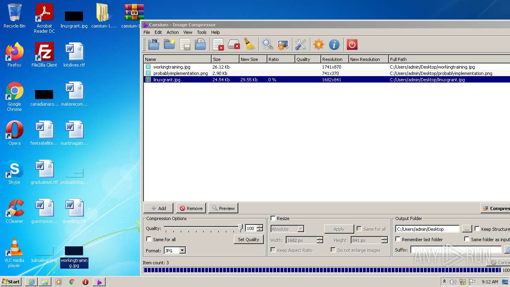Click the drive icon with red X
Viewport: 510px width, 287px height.
click(x=234, y=44)
